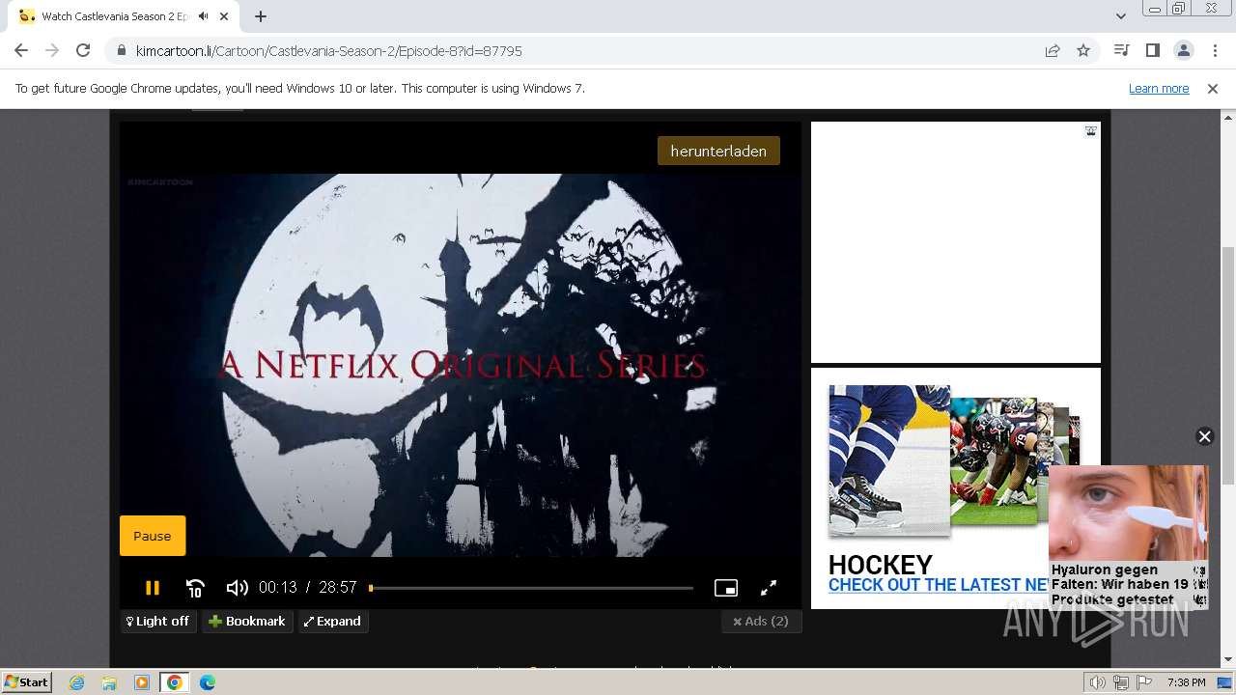The width and height of the screenshot is (1236, 695).
Task: Open a new browser tab
Action: [x=261, y=16]
